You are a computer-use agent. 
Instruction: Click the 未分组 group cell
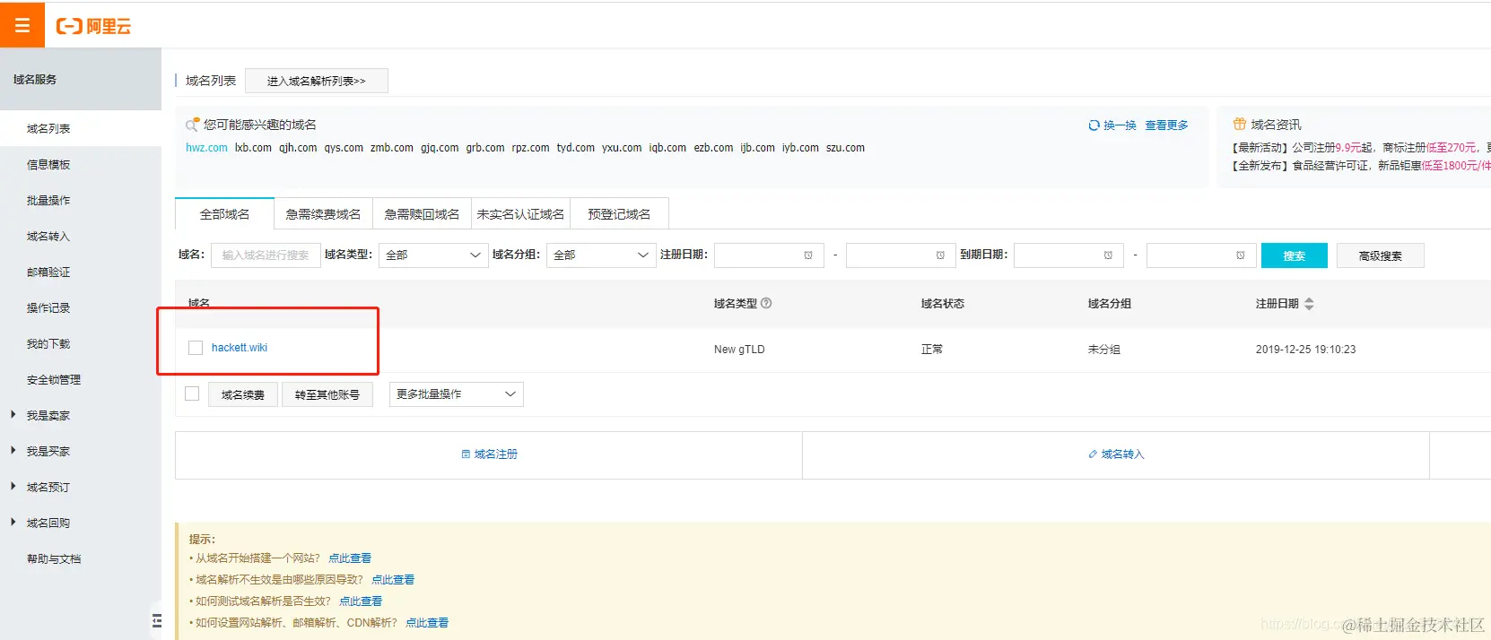(x=1104, y=350)
